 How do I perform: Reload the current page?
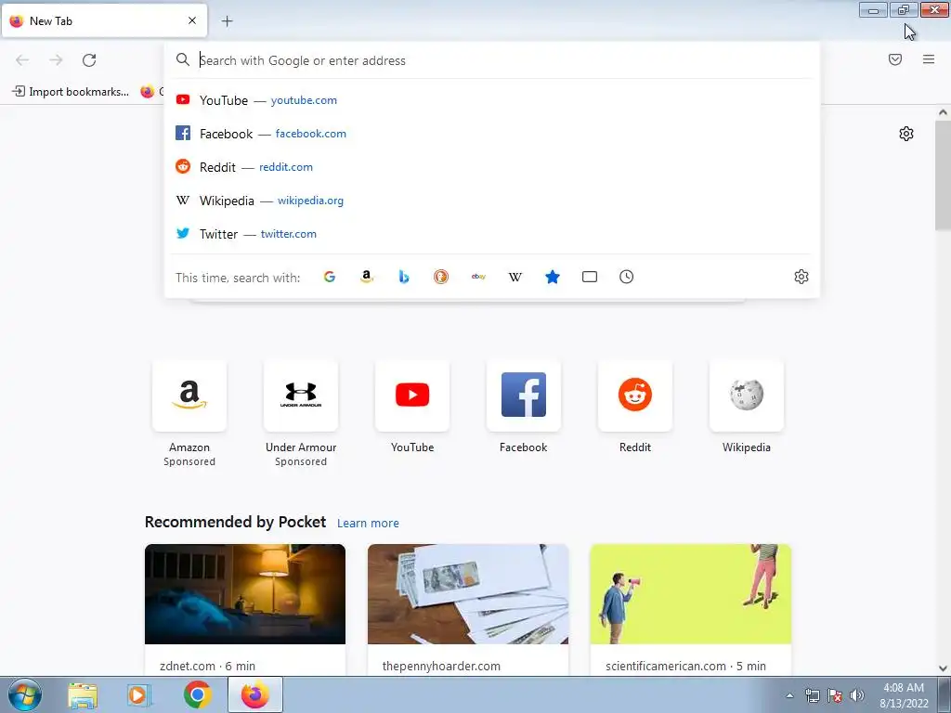click(89, 60)
